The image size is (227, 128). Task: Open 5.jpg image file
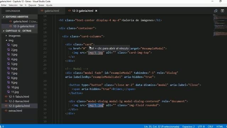click(14, 64)
